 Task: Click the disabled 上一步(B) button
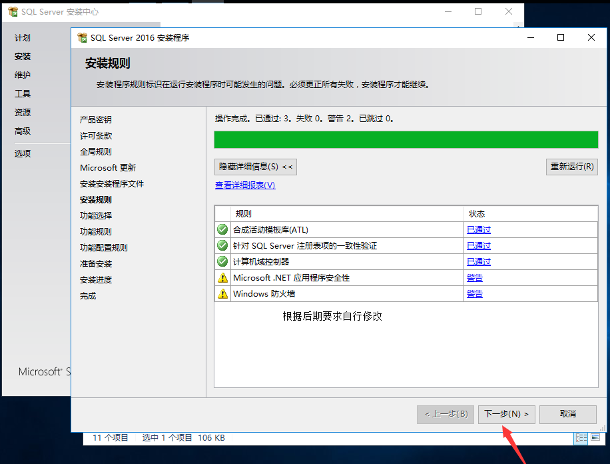click(446, 414)
